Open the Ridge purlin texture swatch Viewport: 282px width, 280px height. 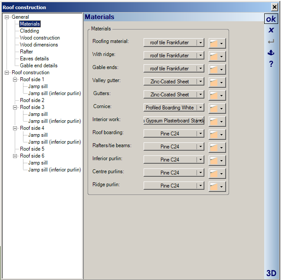[217, 186]
